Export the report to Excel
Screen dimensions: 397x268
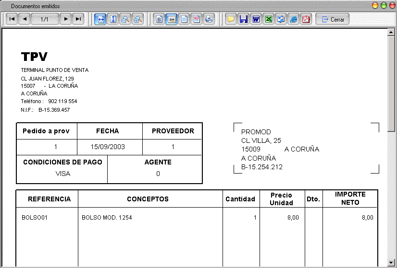269,19
